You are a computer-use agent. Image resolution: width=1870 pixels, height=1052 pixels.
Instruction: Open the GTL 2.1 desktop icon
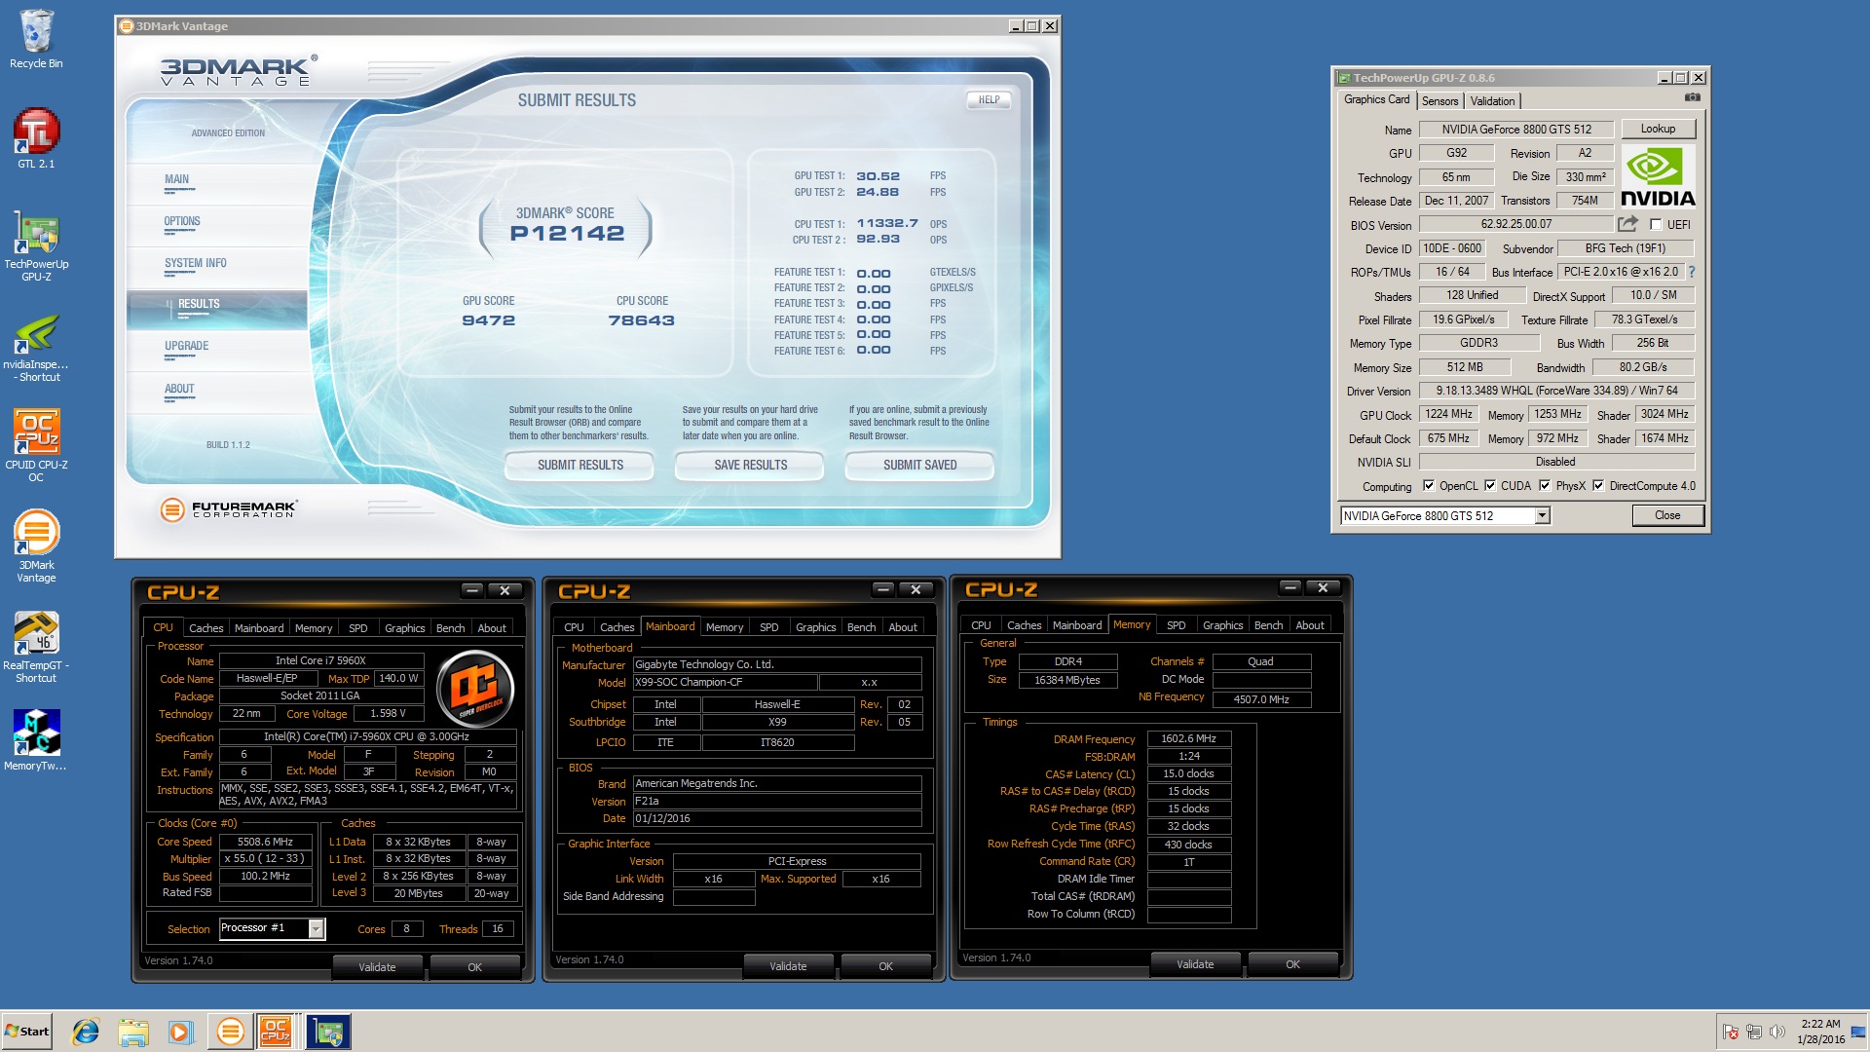36,138
